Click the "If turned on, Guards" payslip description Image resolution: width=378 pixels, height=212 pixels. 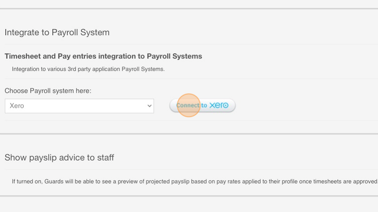pyautogui.click(x=195, y=182)
